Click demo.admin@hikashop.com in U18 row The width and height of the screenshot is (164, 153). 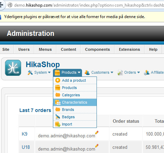(x=66, y=149)
